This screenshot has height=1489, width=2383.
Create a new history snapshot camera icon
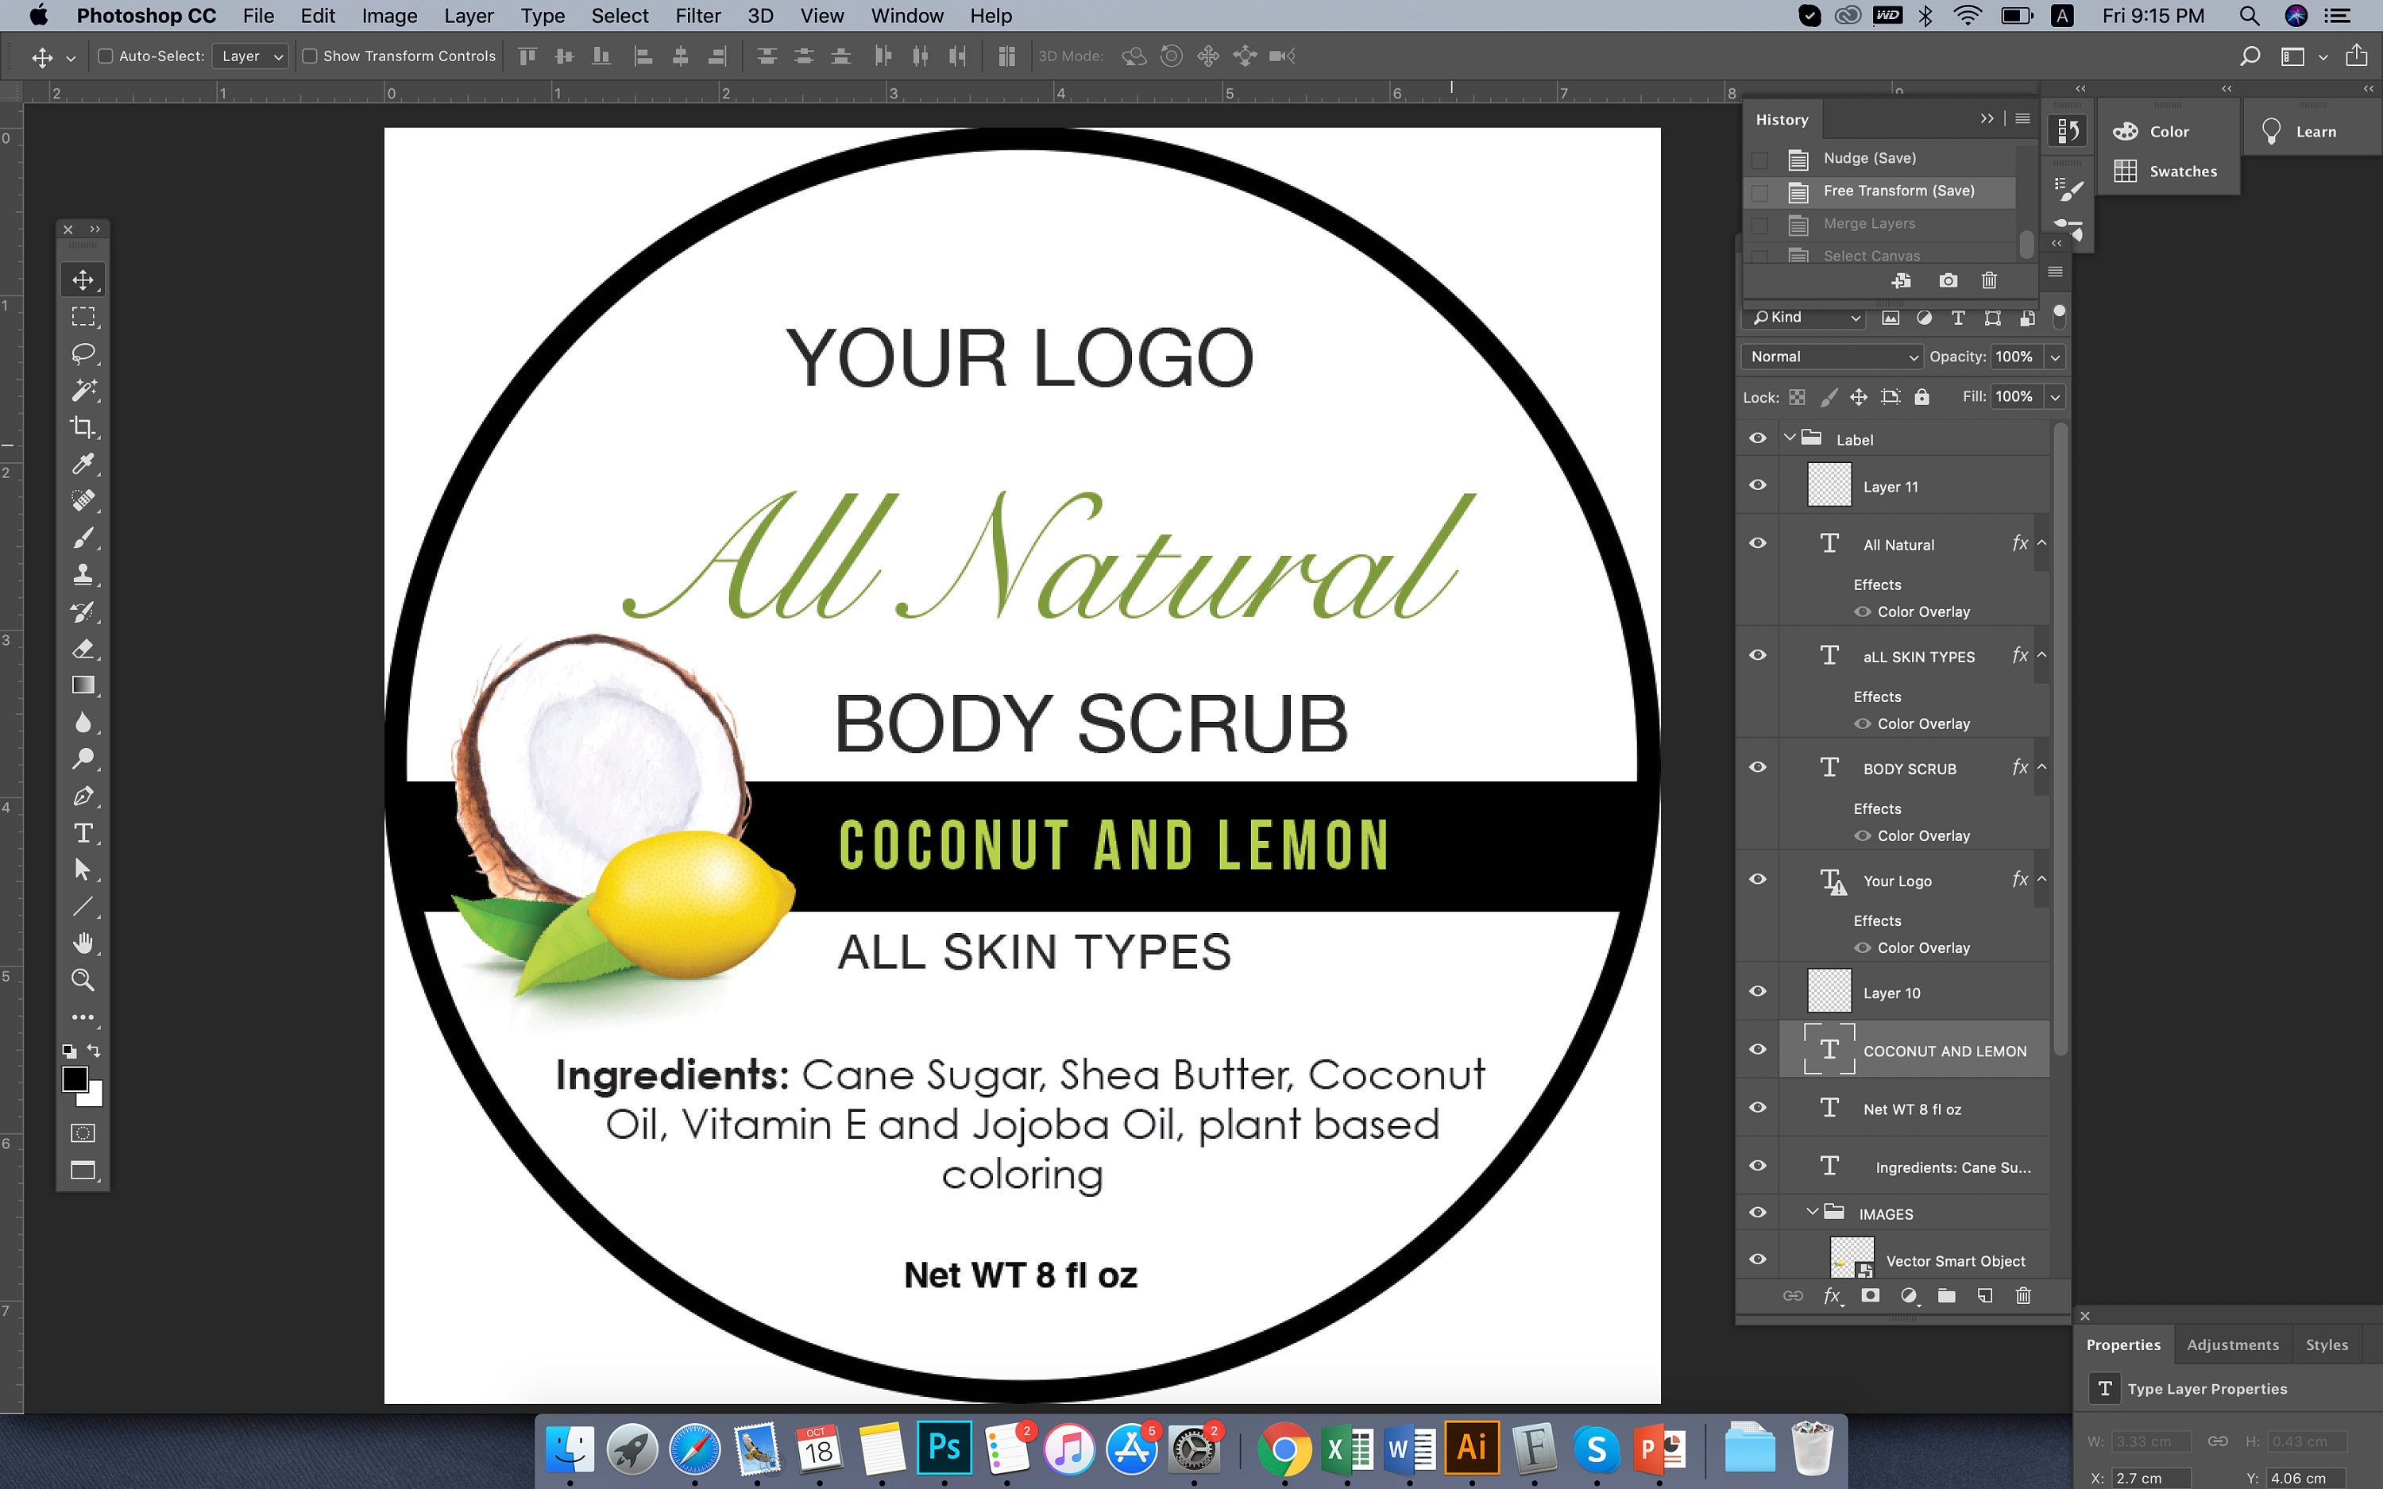[x=1948, y=280]
